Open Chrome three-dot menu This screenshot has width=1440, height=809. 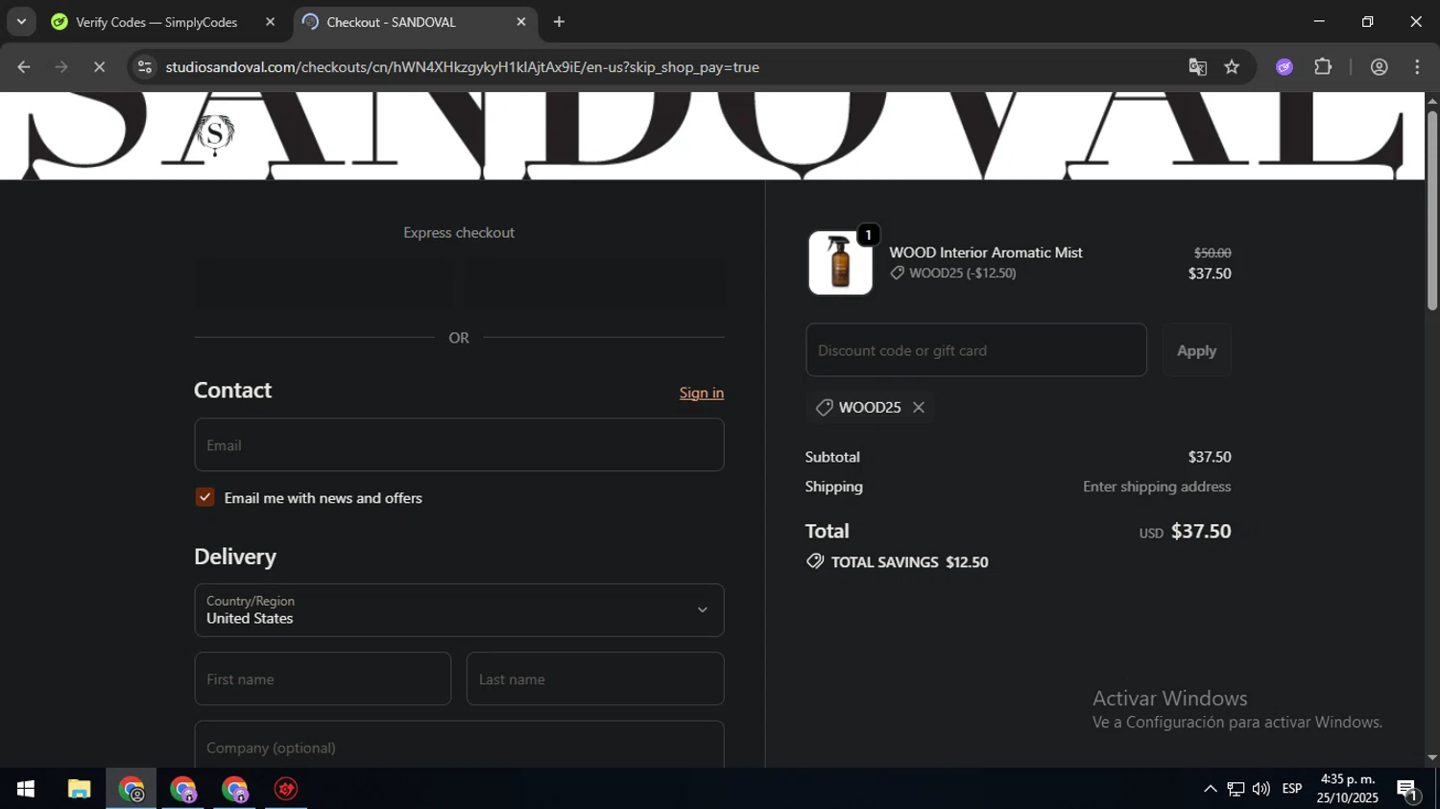coord(1417,67)
